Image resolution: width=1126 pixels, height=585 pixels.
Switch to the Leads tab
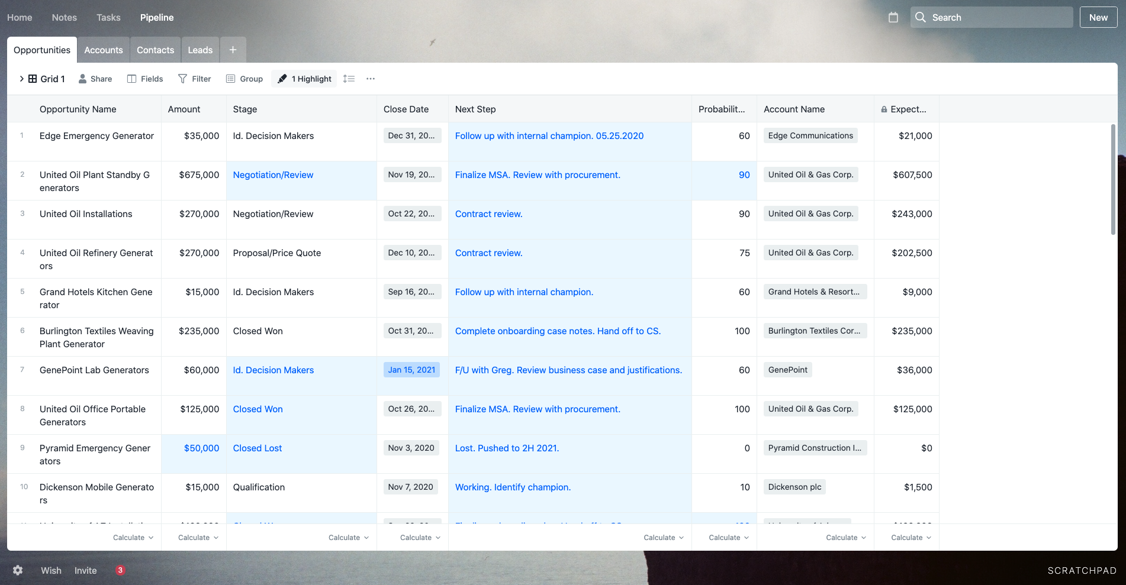tap(200, 50)
